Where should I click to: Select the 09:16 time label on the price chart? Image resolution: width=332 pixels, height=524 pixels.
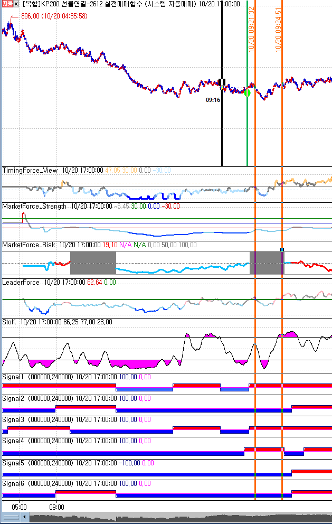point(213,100)
